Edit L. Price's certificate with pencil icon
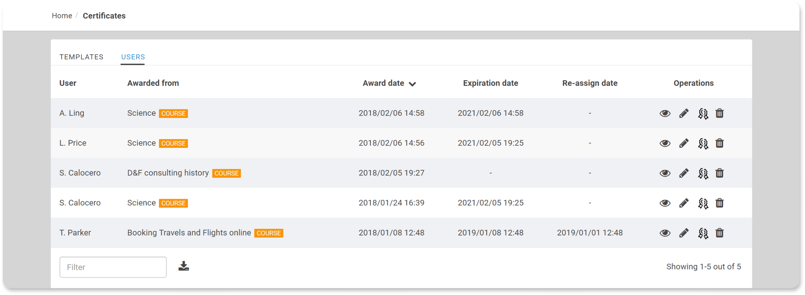Image resolution: width=805 pixels, height=295 pixels. point(684,143)
